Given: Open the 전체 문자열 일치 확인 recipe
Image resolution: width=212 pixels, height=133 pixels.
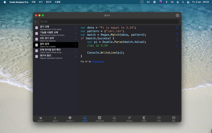Looking at the screenshot, I should (56, 51).
